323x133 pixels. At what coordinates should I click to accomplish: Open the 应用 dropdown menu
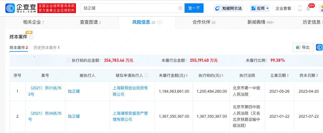pos(260,8)
